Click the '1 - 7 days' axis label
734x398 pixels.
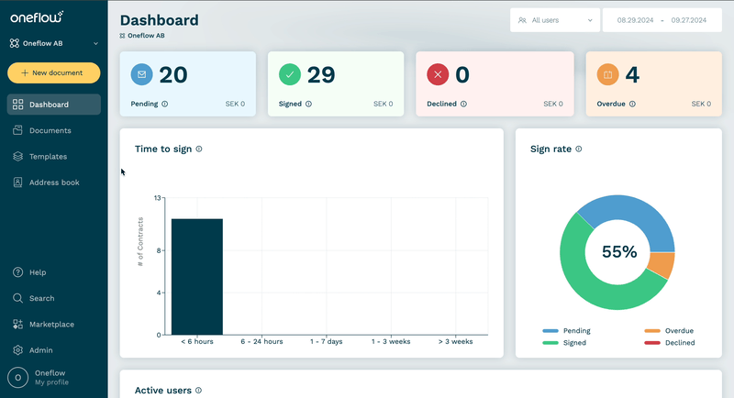click(x=327, y=341)
